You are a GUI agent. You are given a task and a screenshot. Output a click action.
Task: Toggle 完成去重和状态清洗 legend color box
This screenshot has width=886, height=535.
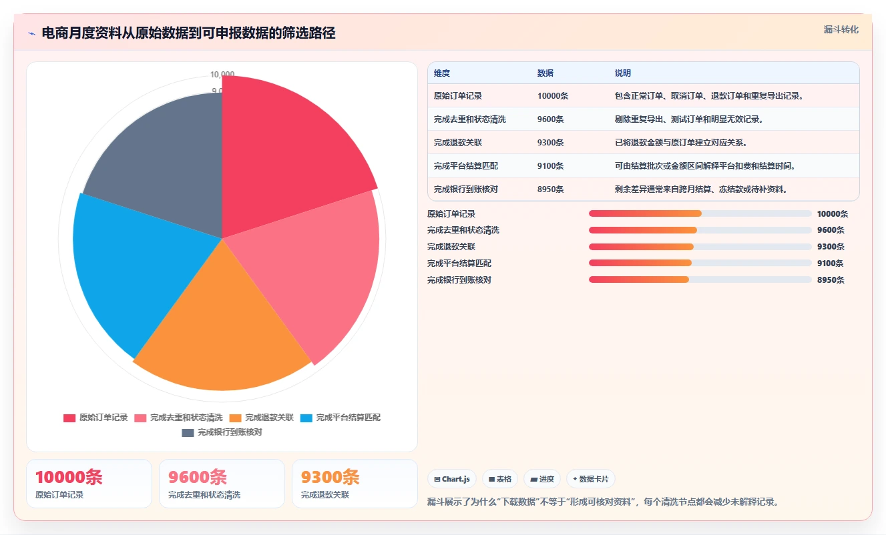click(140, 418)
